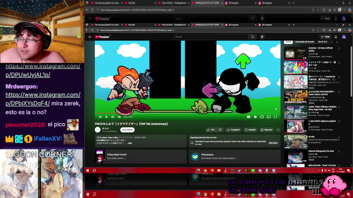
Task: Open options menu for nightcore playlist
Action: [339, 122]
